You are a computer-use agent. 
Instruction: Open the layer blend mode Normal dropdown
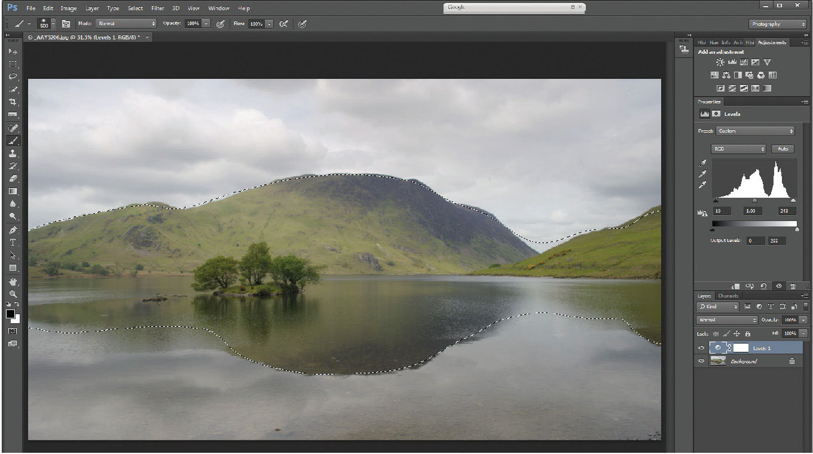728,320
